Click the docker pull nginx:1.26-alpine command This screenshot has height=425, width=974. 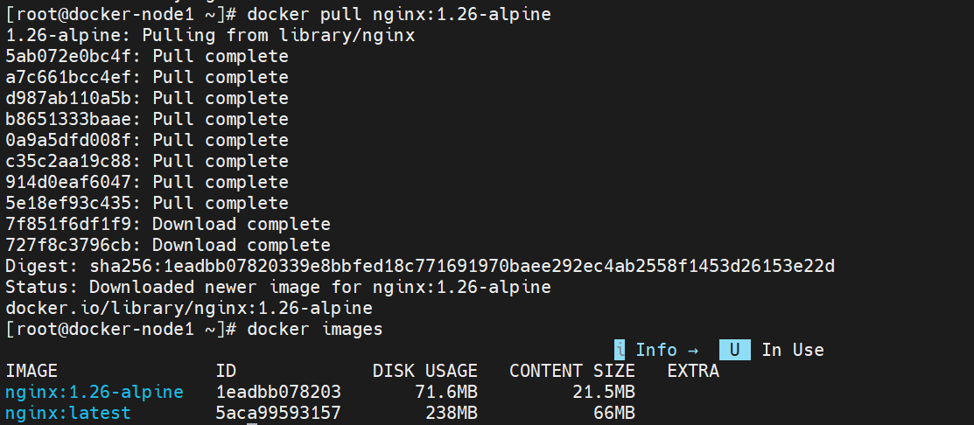pos(399,14)
